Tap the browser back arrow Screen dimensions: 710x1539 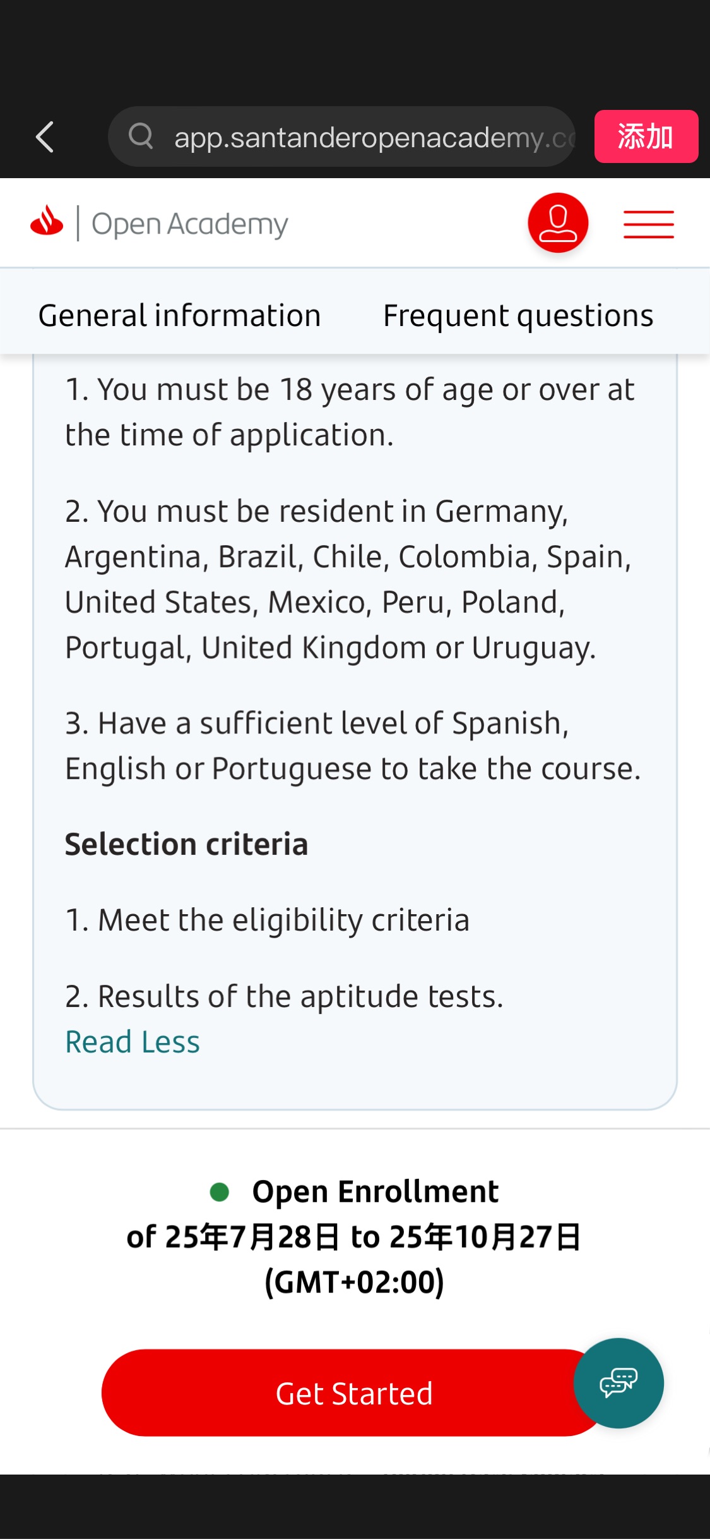(45, 136)
